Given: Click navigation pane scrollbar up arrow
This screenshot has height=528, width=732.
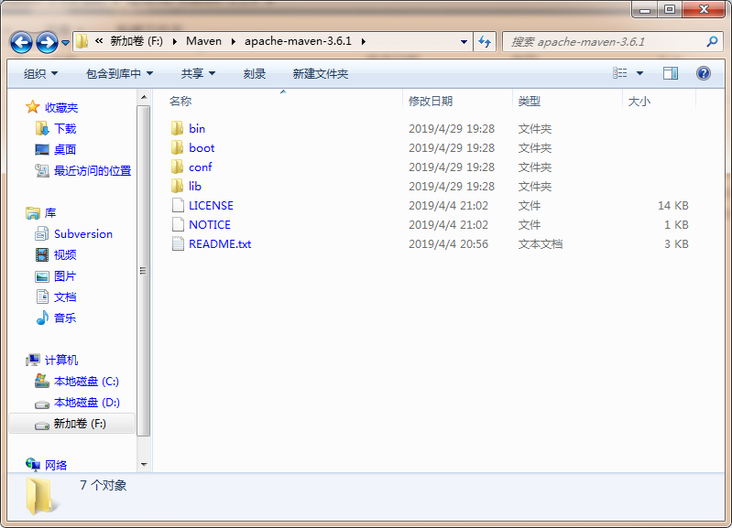Looking at the screenshot, I should tap(144, 97).
